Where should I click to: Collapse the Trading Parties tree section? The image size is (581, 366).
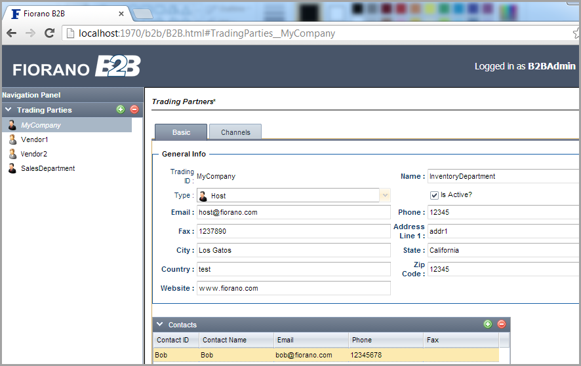pos(8,109)
